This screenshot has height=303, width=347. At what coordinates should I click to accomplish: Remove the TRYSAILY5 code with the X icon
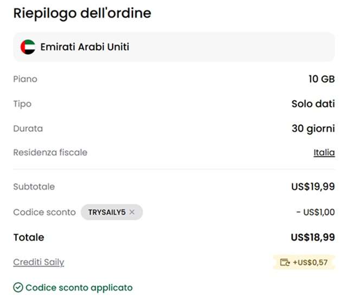[x=132, y=212]
